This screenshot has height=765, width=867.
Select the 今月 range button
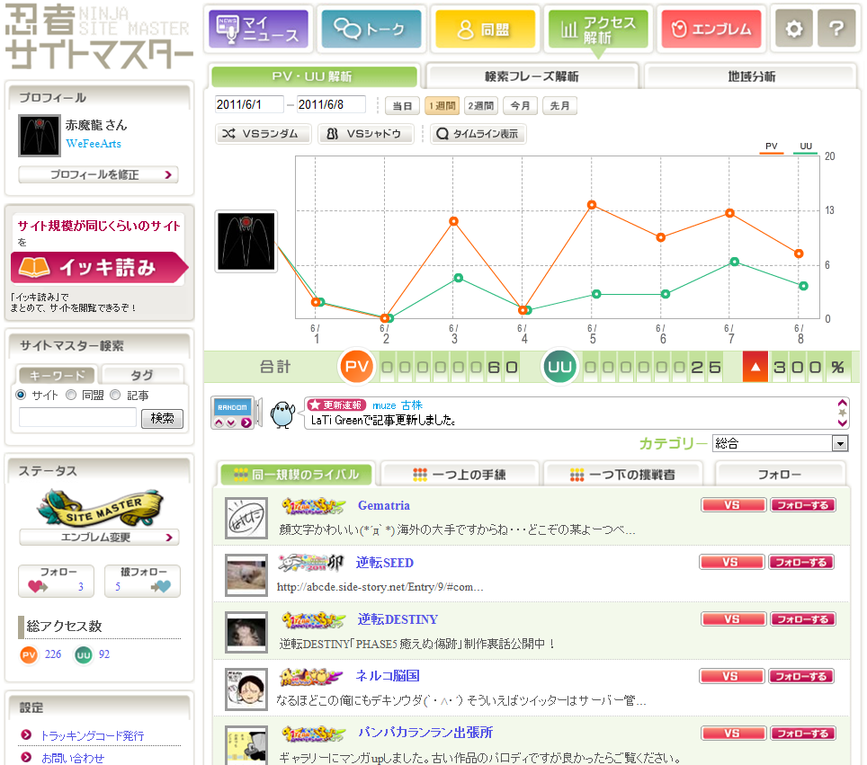click(x=520, y=105)
